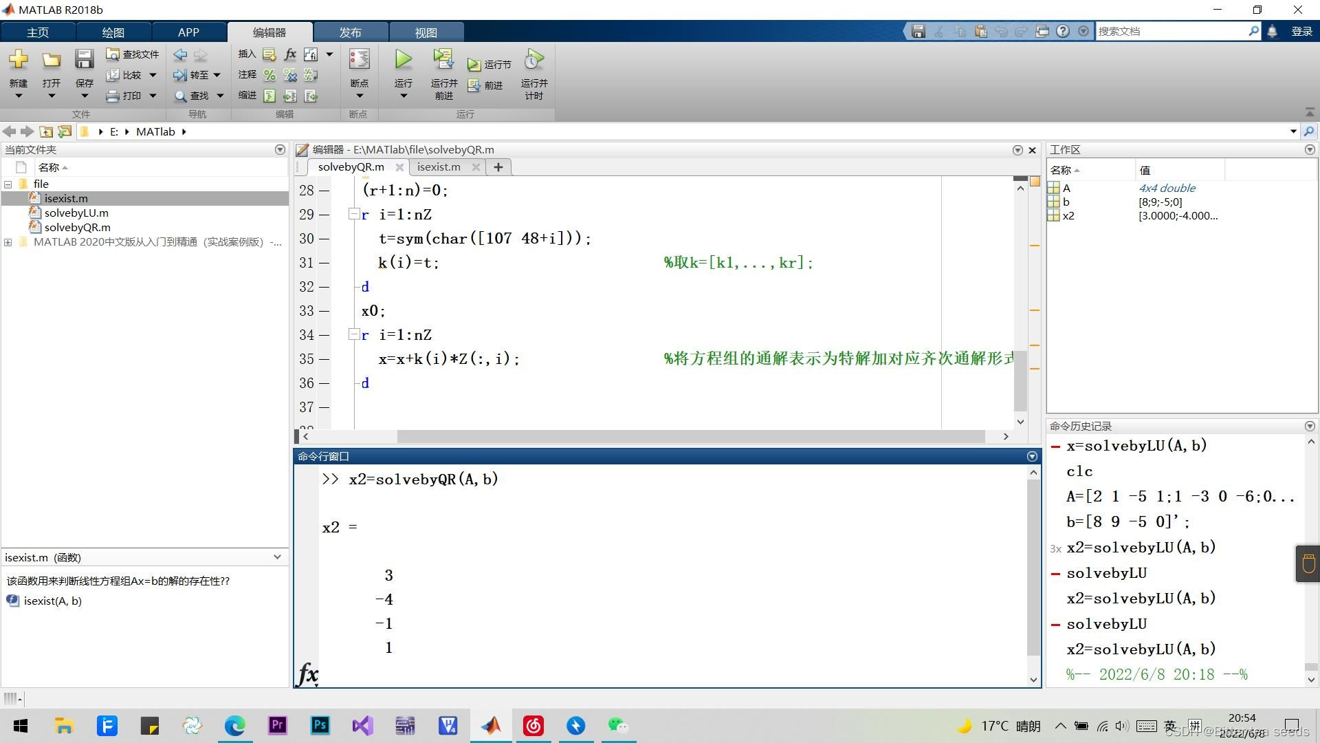Open address bar path history dropdown

1293,131
